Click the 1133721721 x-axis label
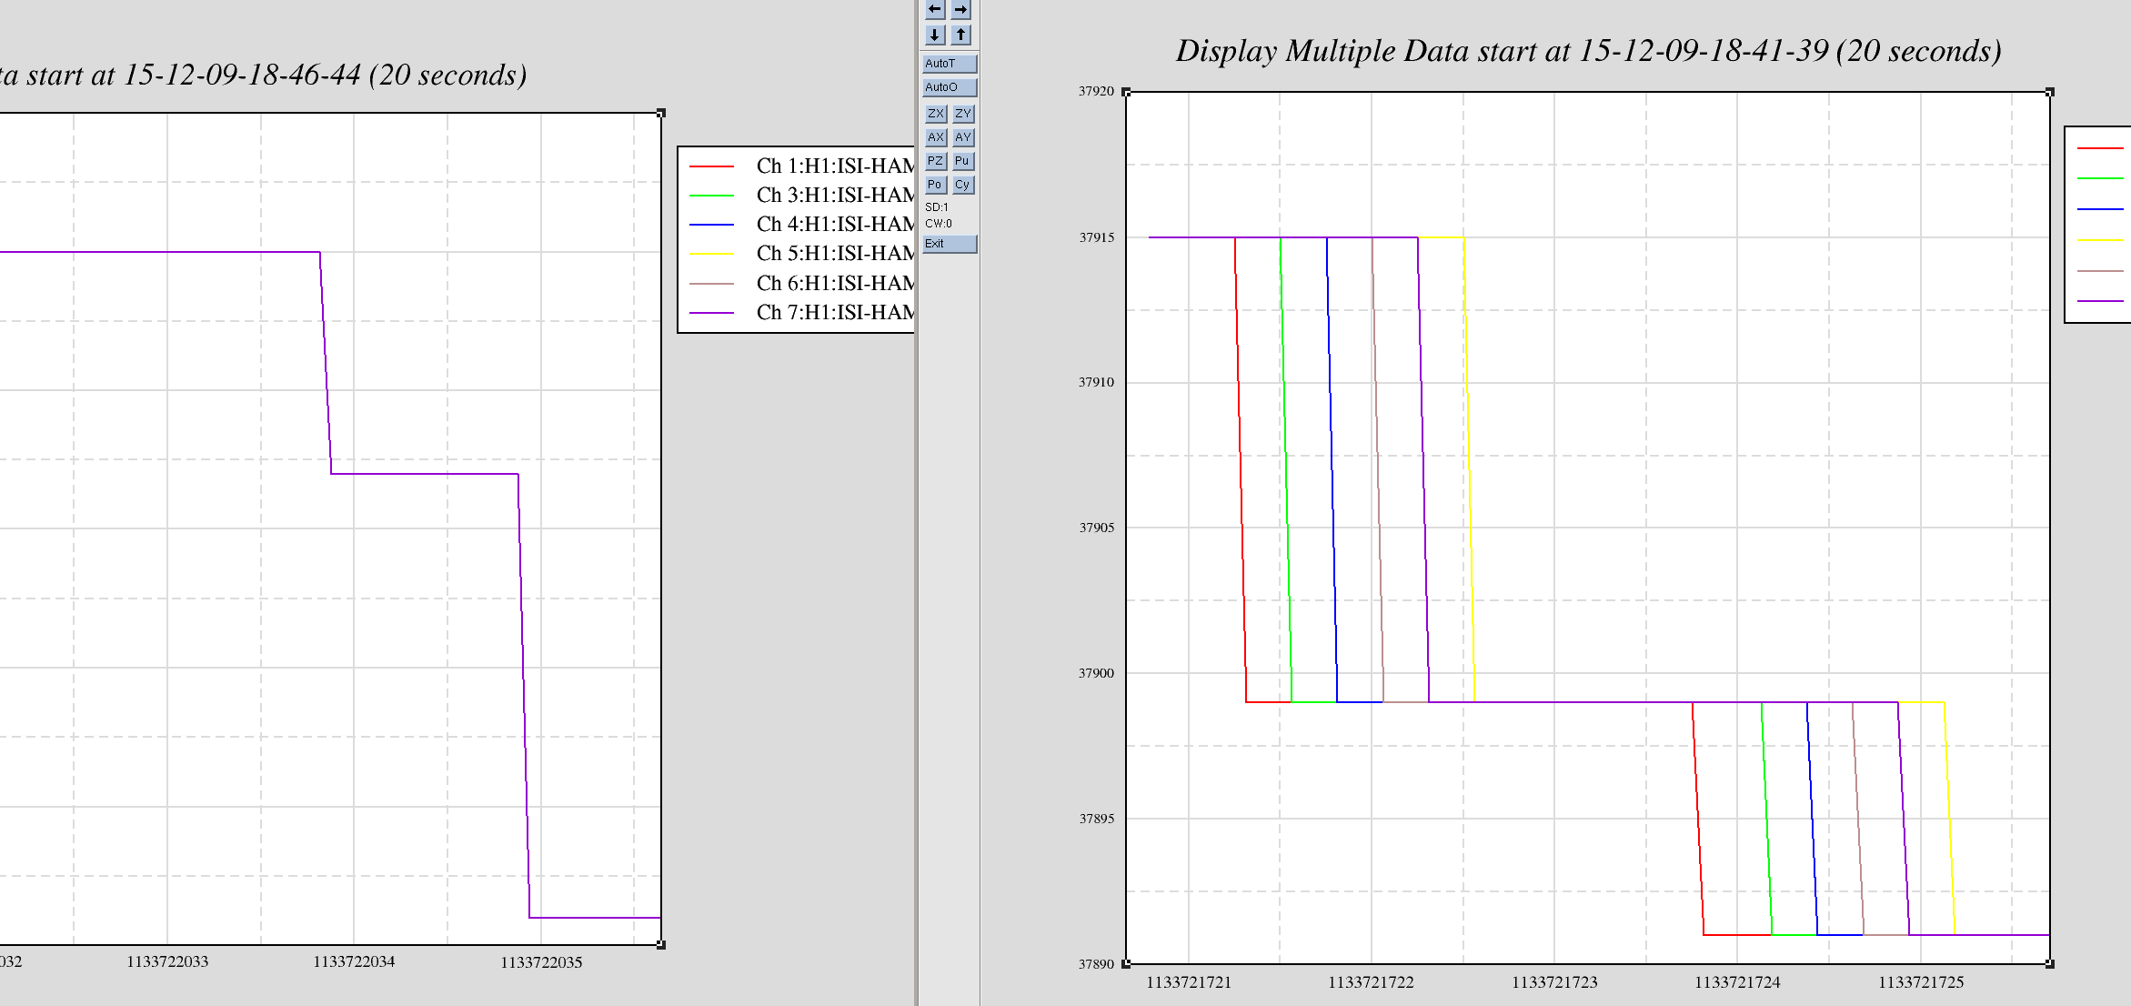 coord(1189,982)
